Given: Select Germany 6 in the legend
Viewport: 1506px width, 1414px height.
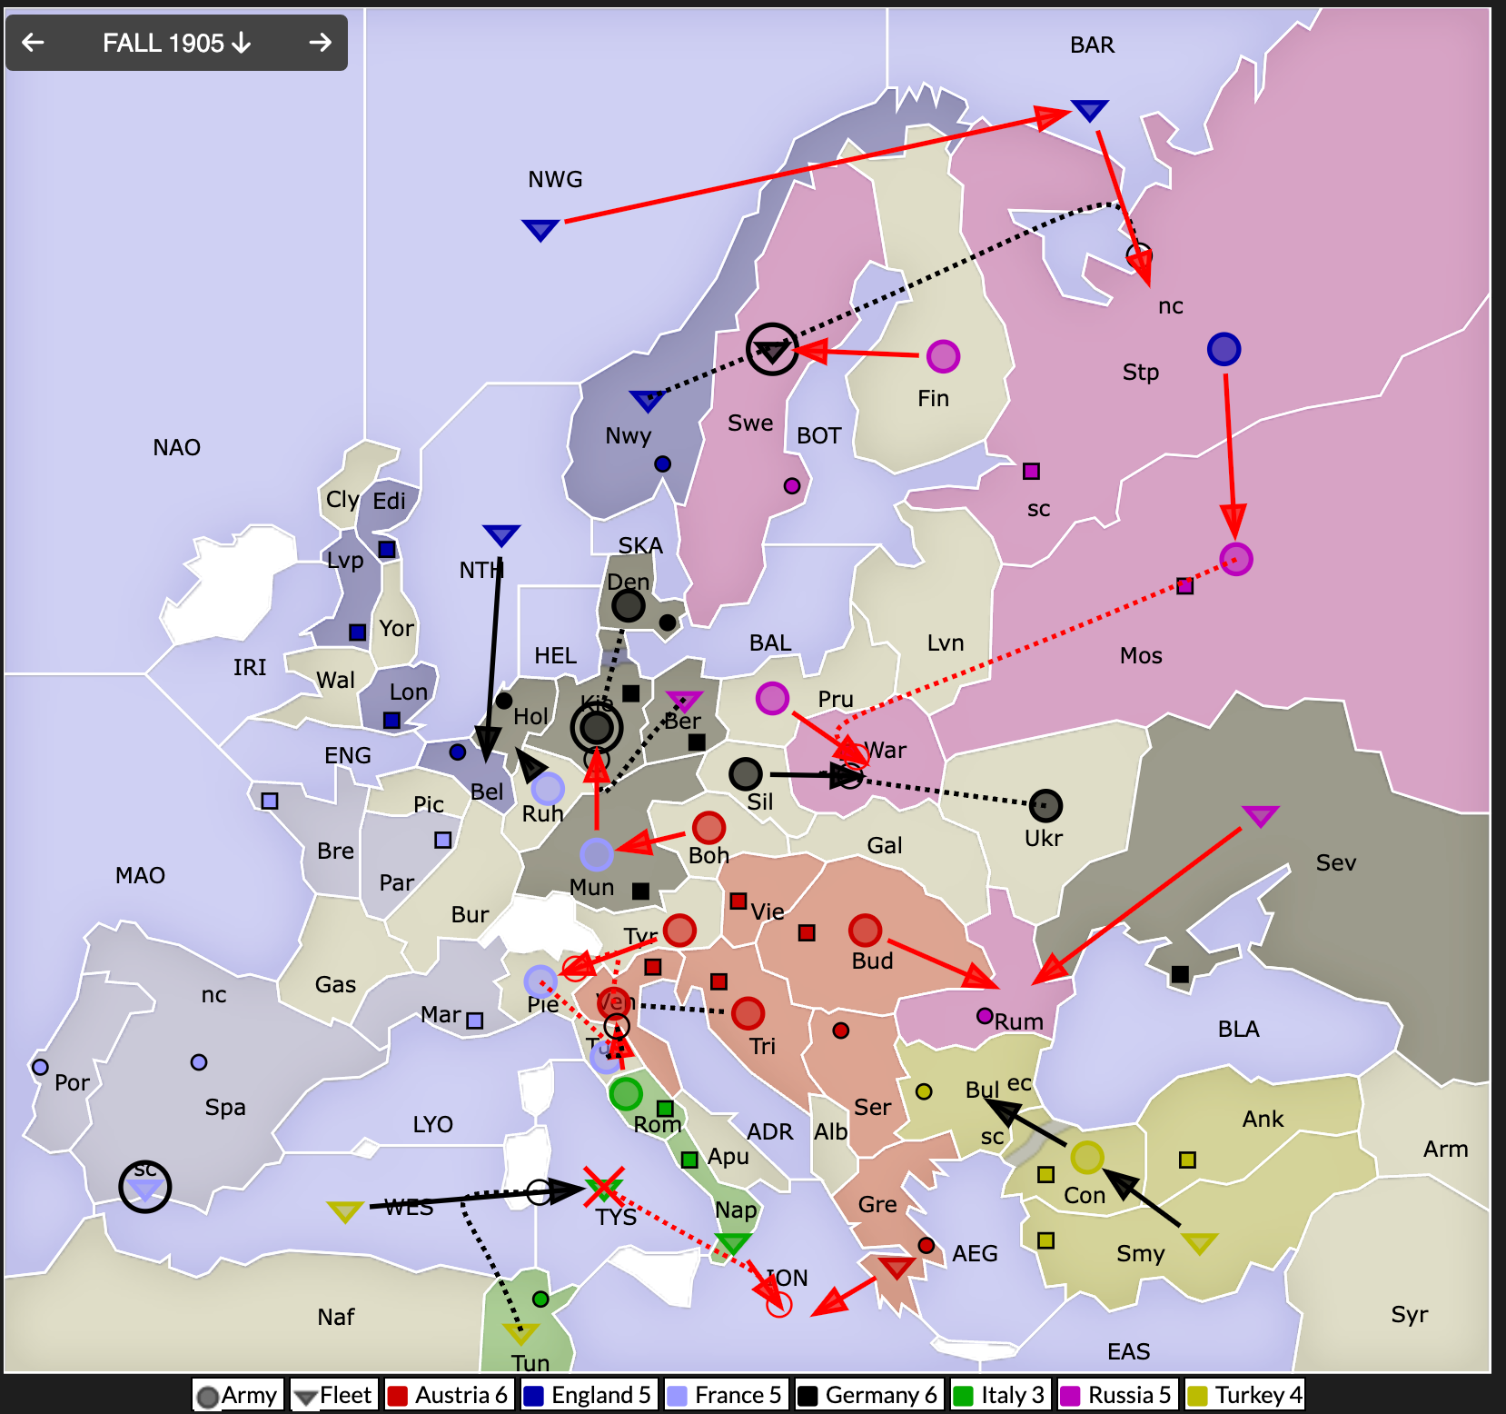Looking at the screenshot, I should point(867,1395).
